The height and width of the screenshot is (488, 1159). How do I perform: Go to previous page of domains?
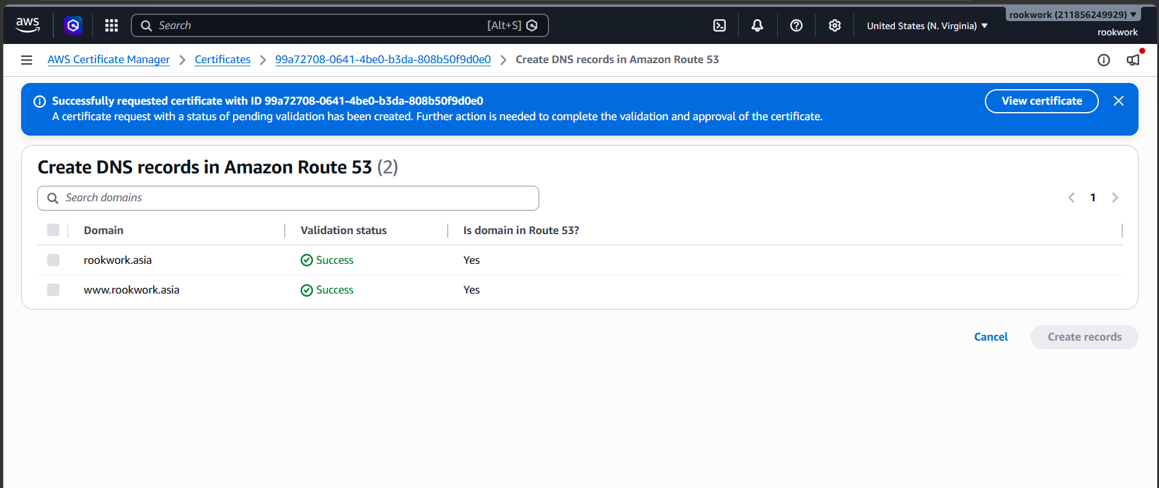click(1072, 198)
